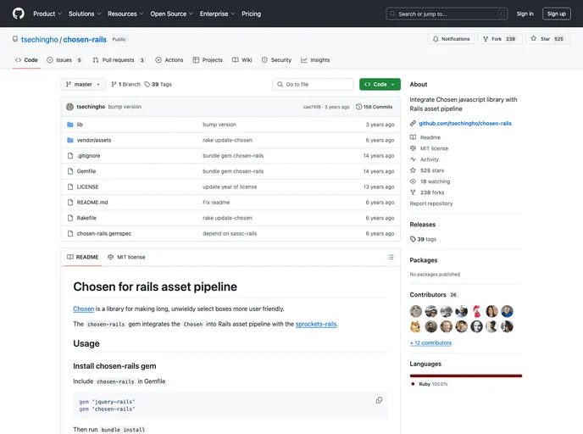
Task: Click the Notifications bell button
Action: tap(451, 39)
